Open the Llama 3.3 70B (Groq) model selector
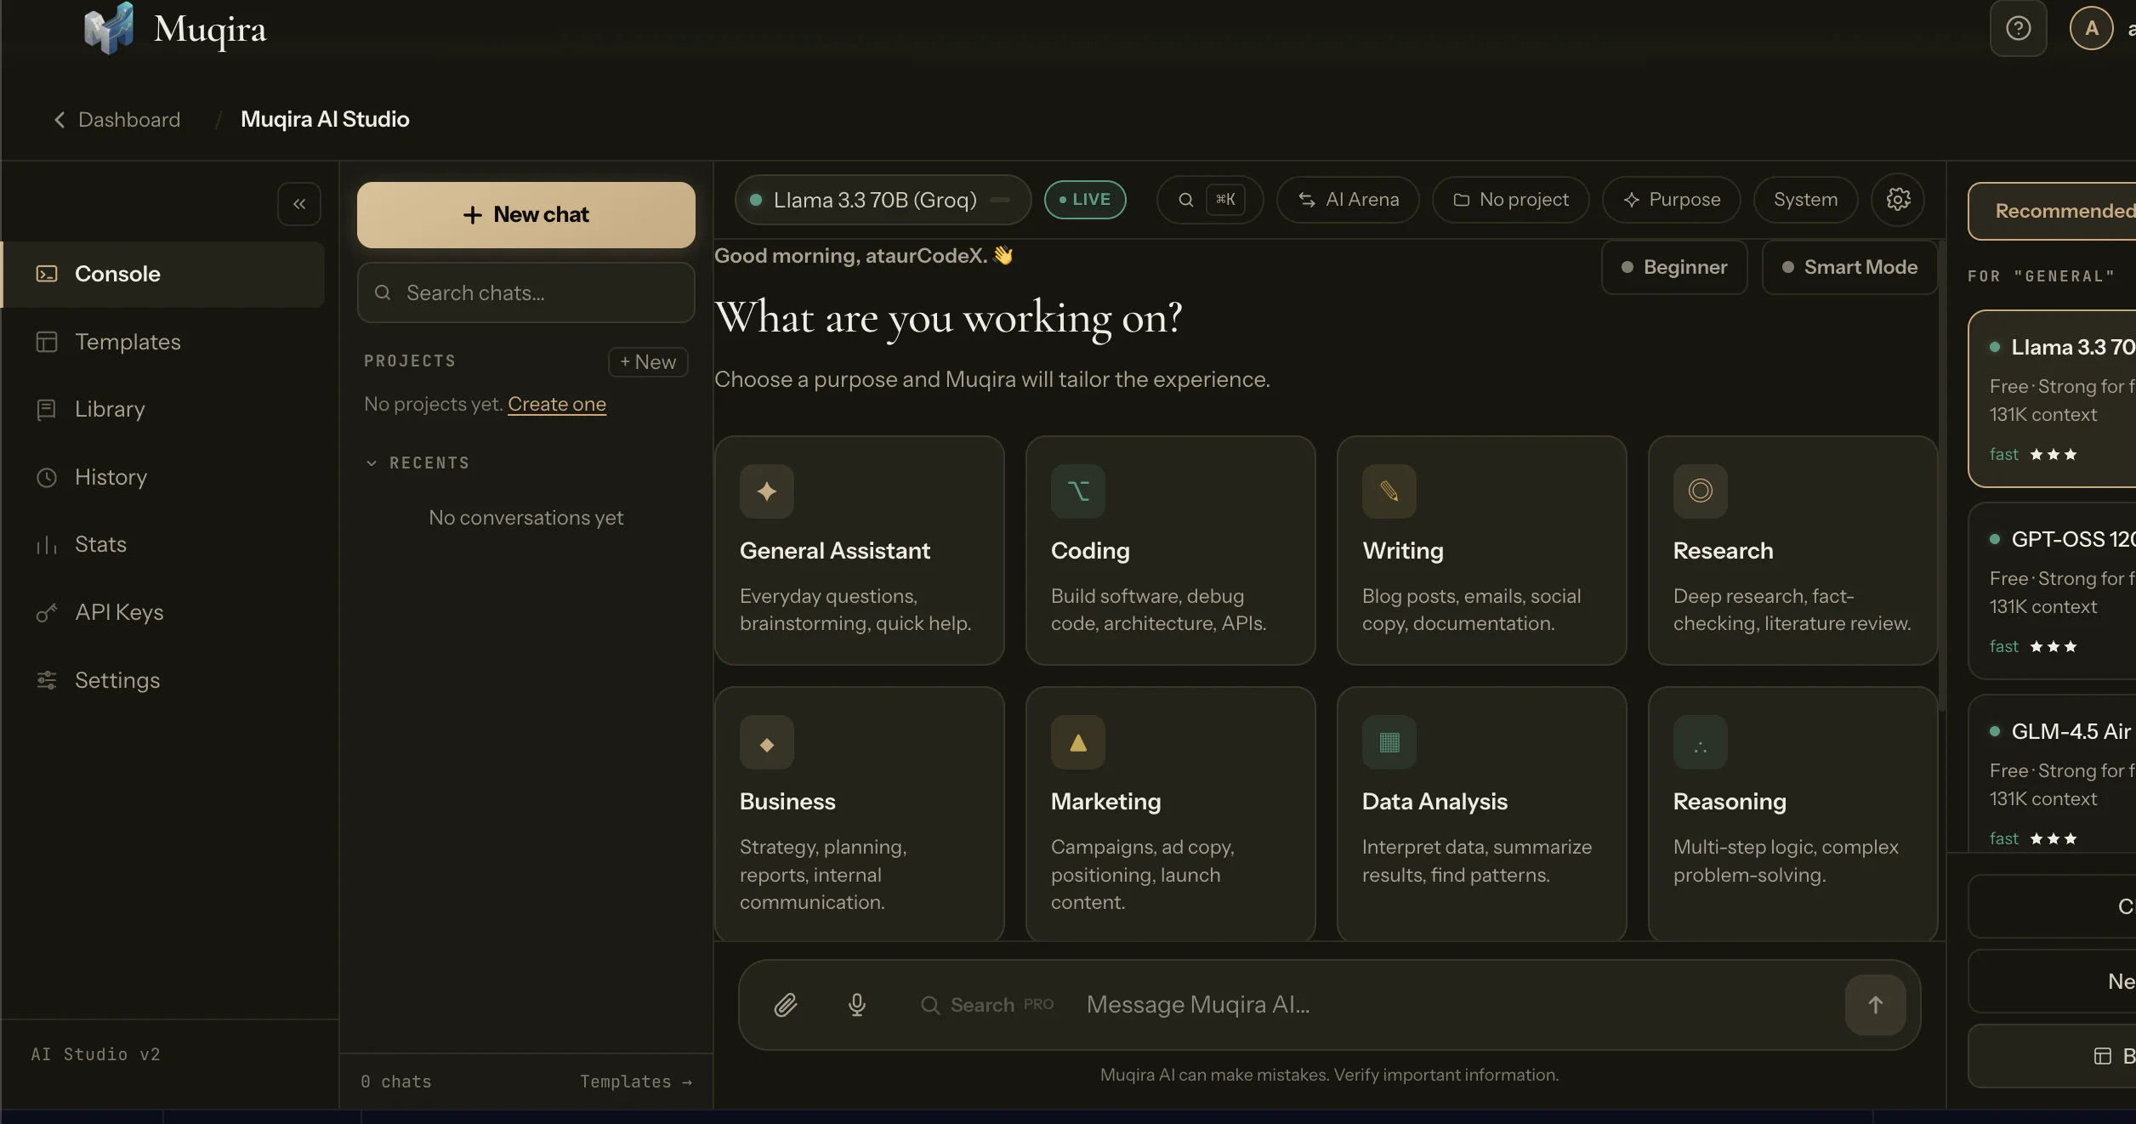 883,200
